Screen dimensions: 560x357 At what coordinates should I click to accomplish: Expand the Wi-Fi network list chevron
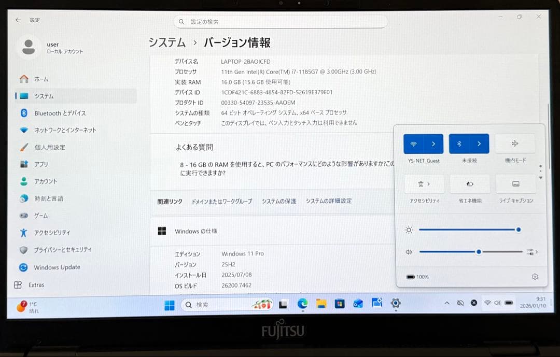tap(433, 144)
